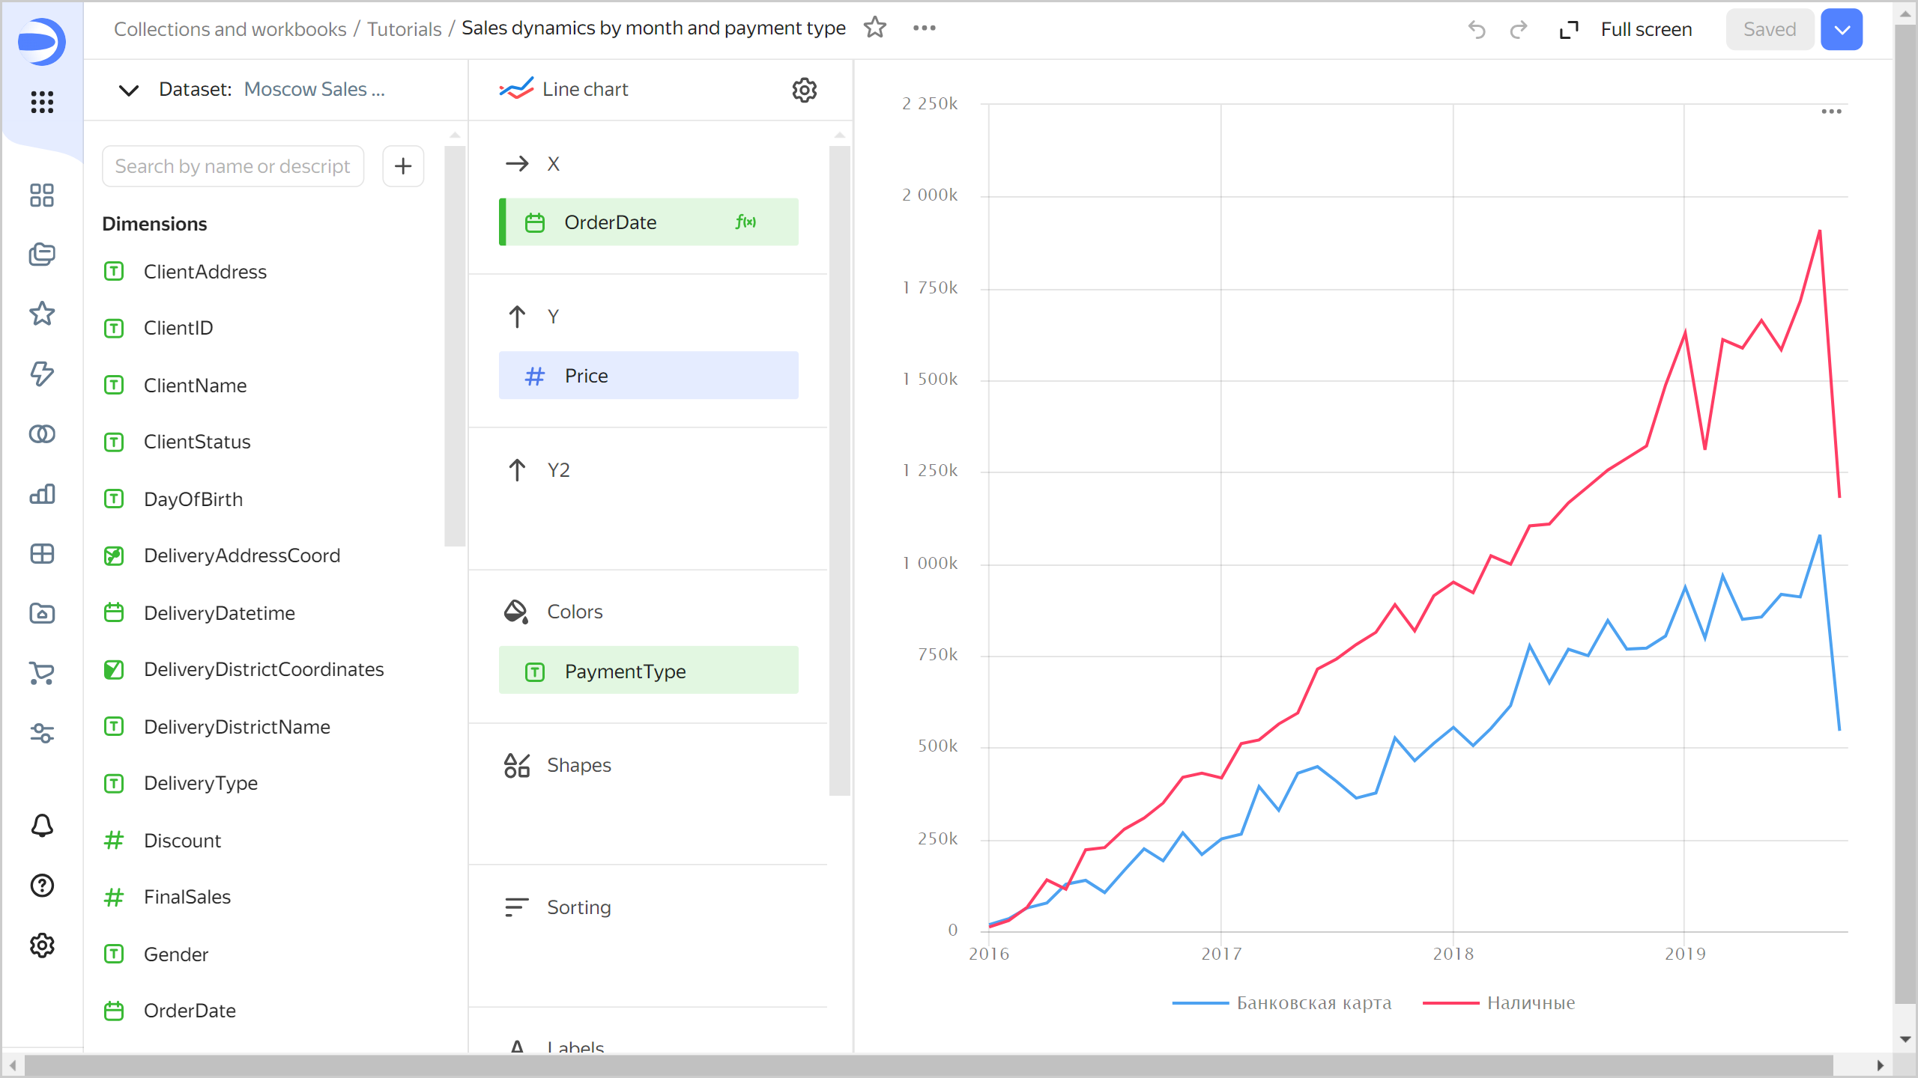Image resolution: width=1918 pixels, height=1078 pixels.
Task: Open chart three-dot menu above plot
Action: click(x=1831, y=112)
